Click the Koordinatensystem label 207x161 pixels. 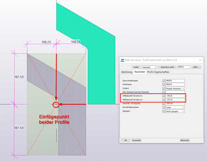(130, 107)
